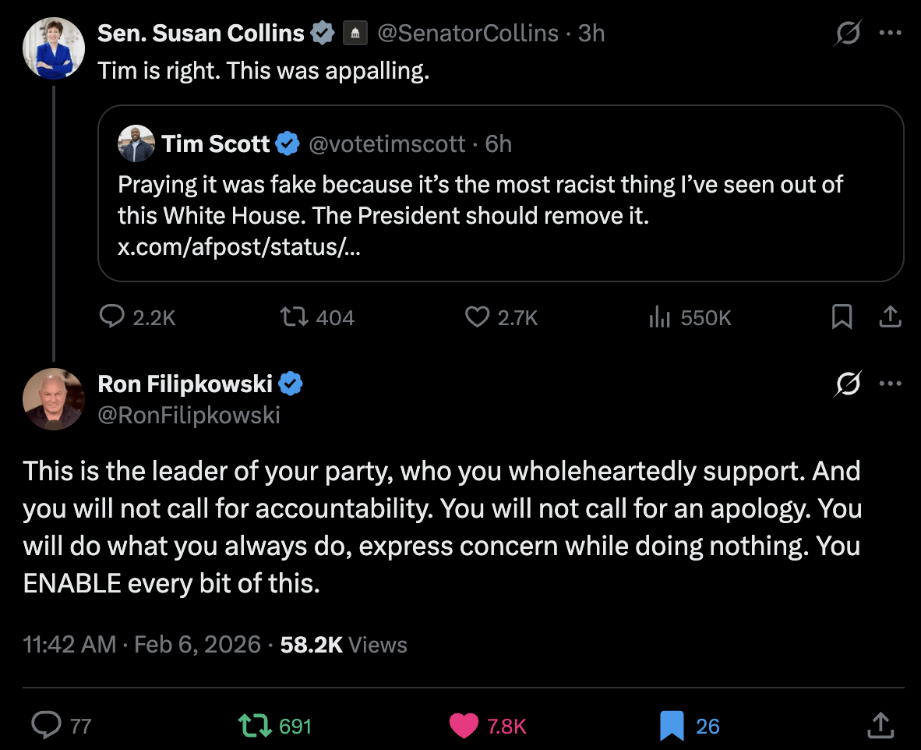Repost Senator Collins' tweet
This screenshot has width=921, height=750.
pos(295,317)
